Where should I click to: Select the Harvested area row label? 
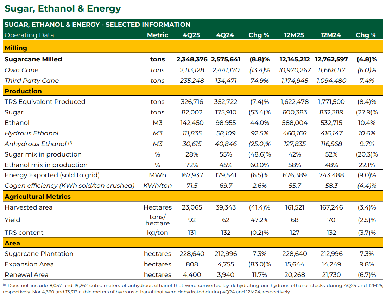click(x=29, y=208)
